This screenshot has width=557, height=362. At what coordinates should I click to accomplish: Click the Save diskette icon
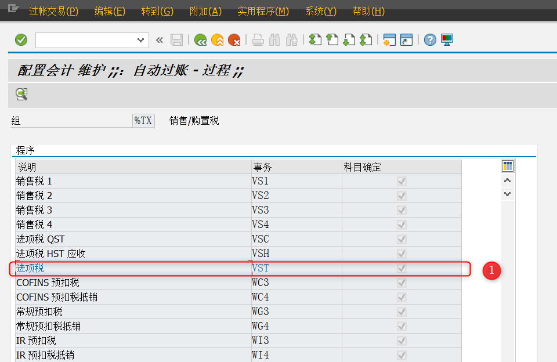(x=176, y=40)
